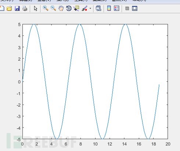Image resolution: width=180 pixels, height=151 pixels.
Task: Select the Edit Plot arrow tool
Action: coord(36,8)
